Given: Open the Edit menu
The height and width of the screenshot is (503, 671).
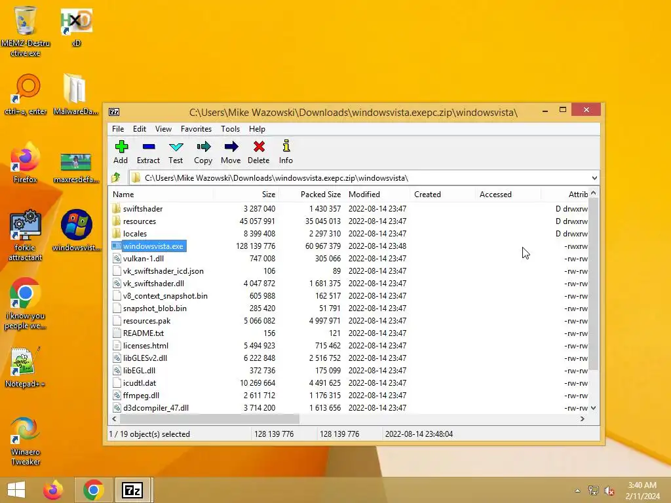Looking at the screenshot, I should pyautogui.click(x=140, y=129).
